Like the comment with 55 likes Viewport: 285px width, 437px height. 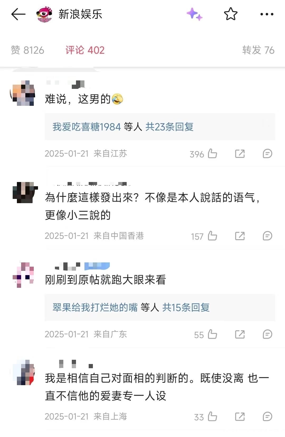pyautogui.click(x=212, y=334)
